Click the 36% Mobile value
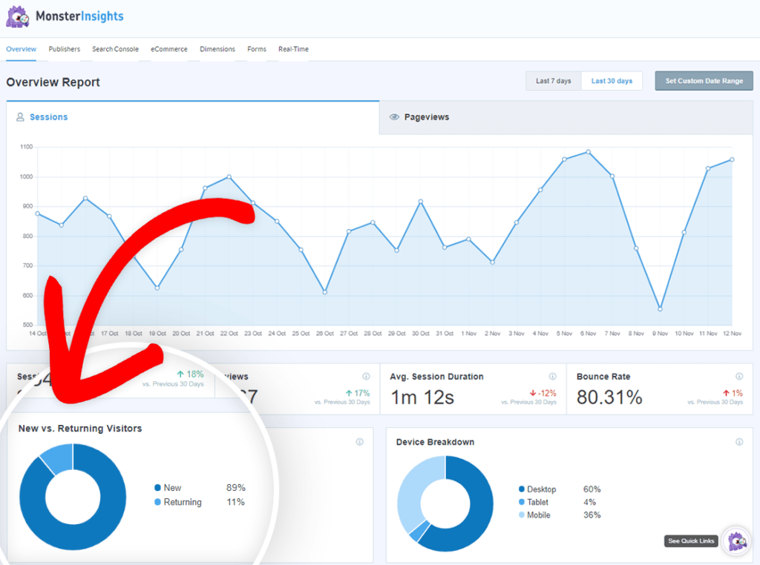 (x=592, y=515)
